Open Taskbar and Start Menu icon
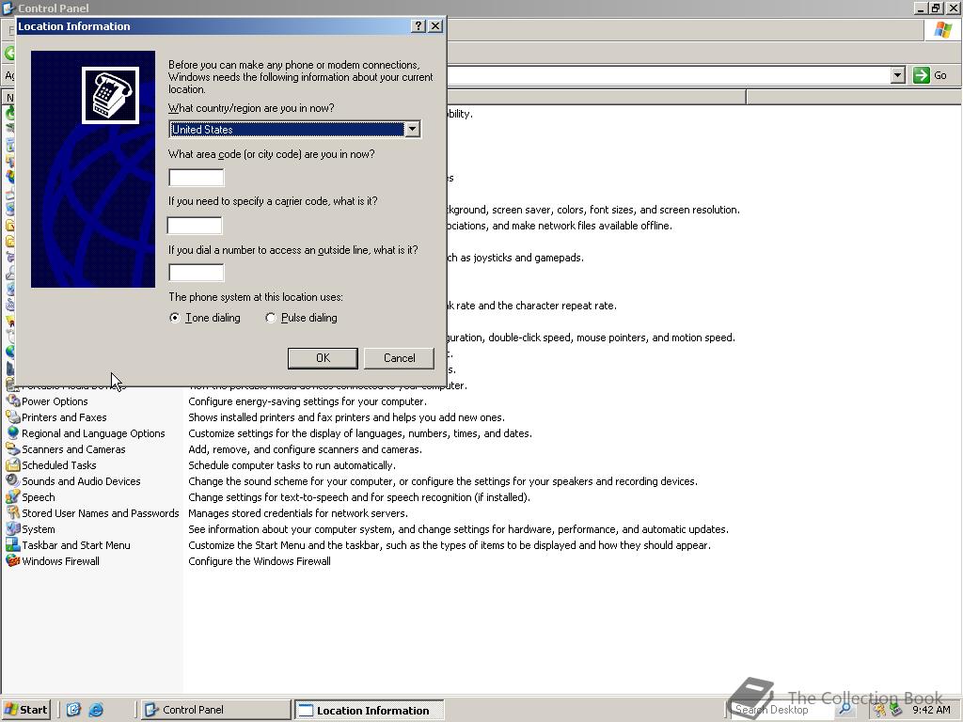The width and height of the screenshot is (963, 722). [x=13, y=544]
